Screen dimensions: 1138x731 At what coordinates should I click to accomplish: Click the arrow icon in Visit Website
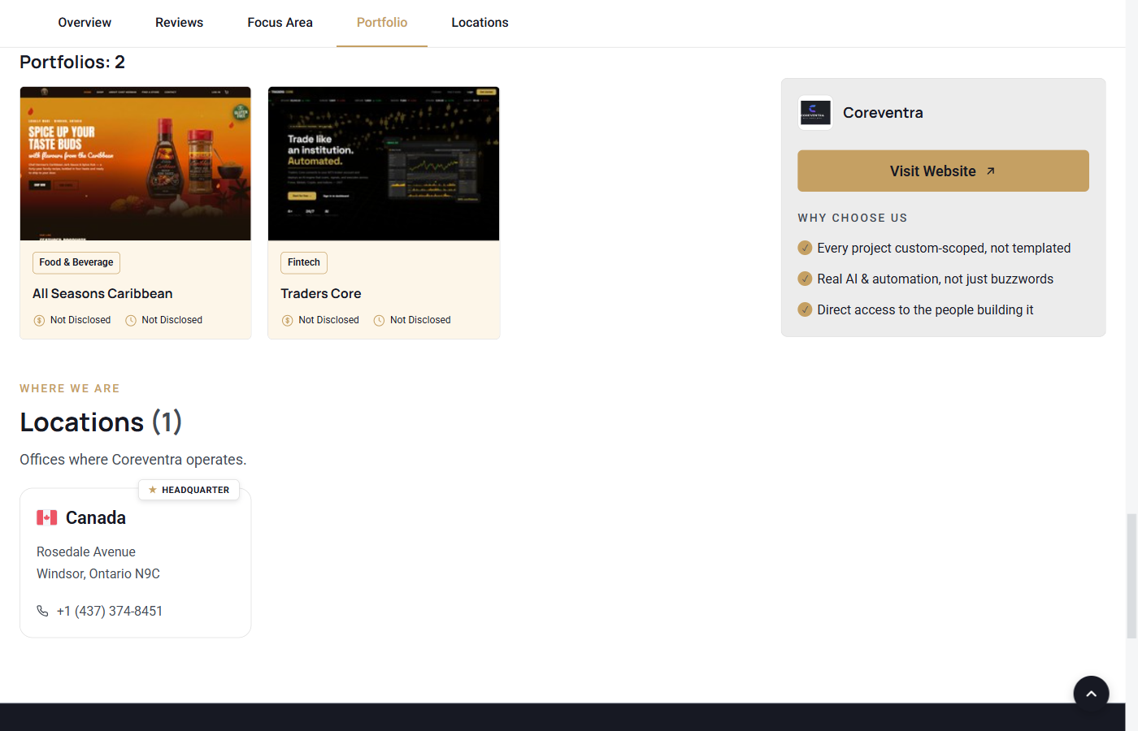click(991, 171)
